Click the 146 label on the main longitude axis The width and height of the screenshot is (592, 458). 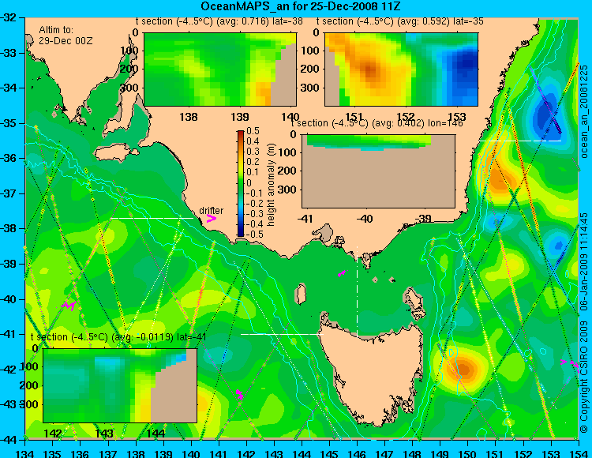pos(357,452)
